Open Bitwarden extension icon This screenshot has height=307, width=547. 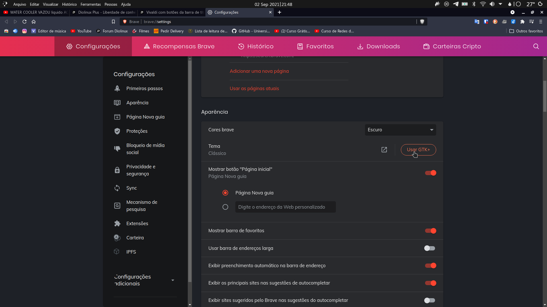(486, 22)
